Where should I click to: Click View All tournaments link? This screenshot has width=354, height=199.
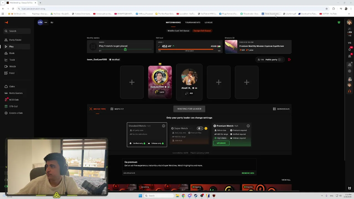coord(286,180)
